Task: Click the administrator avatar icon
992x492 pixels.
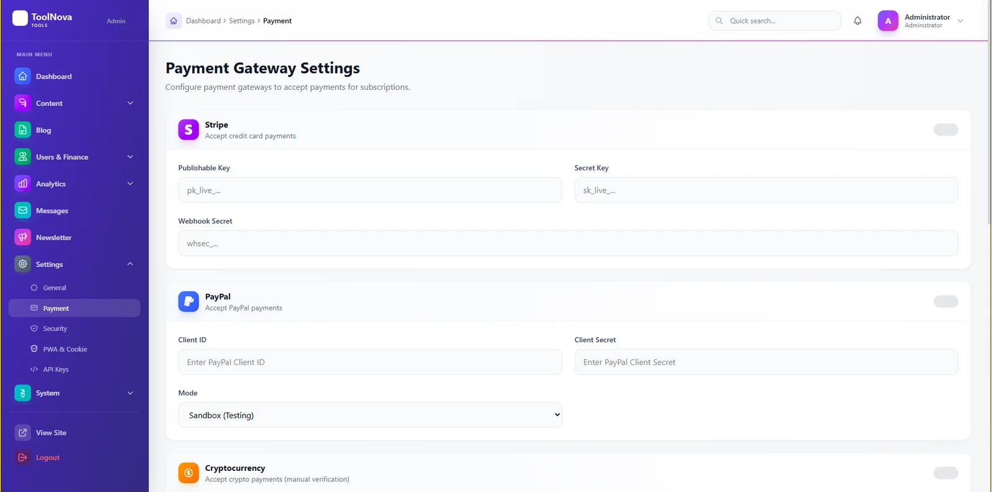Action: click(x=888, y=20)
